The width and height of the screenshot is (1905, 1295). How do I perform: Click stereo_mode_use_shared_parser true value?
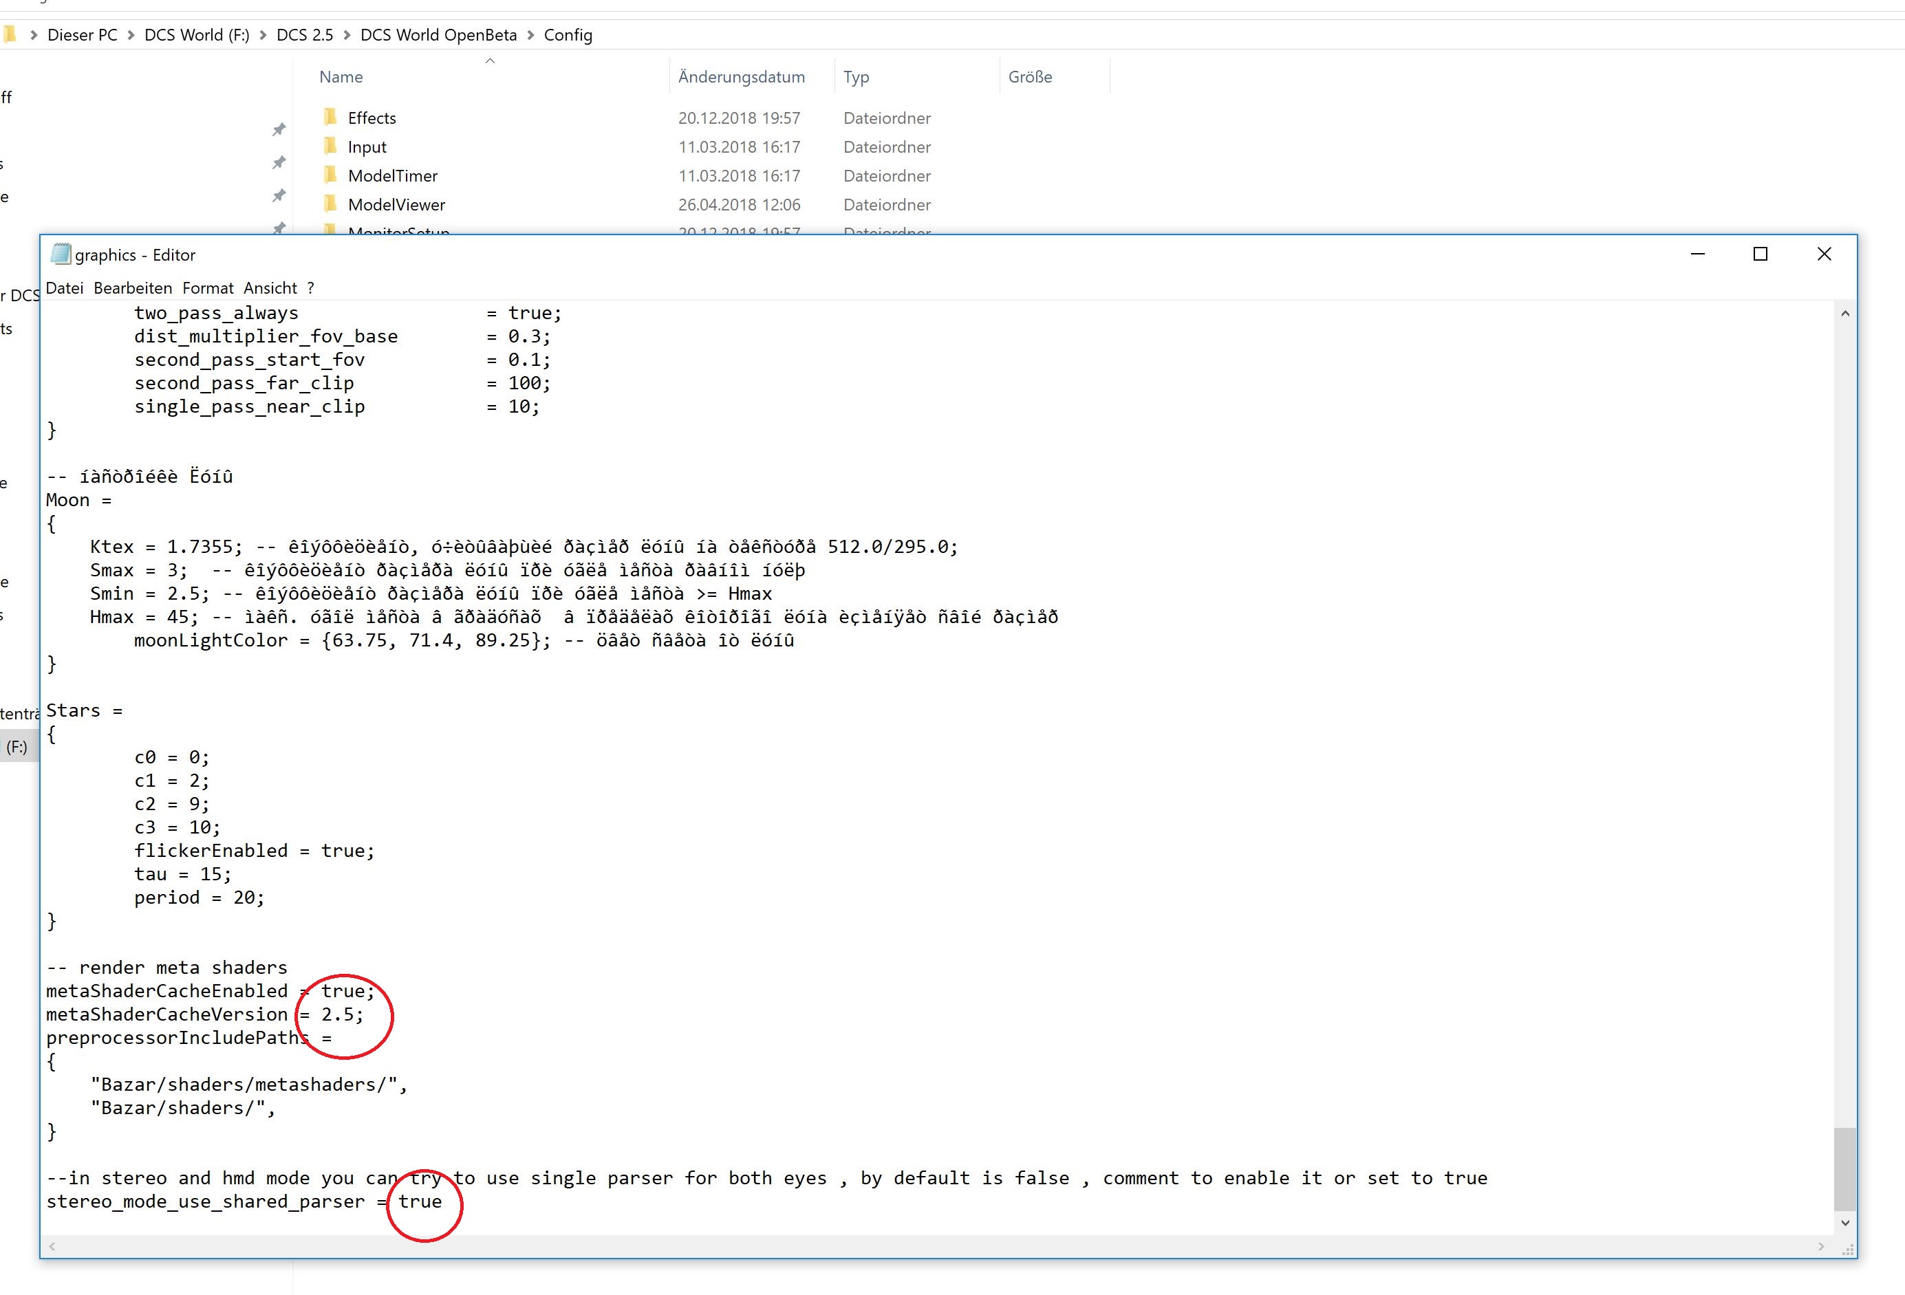click(420, 1201)
